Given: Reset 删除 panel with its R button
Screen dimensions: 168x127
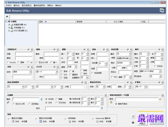Looking at the screenshot, I should pyautogui.click(x=88, y=49).
